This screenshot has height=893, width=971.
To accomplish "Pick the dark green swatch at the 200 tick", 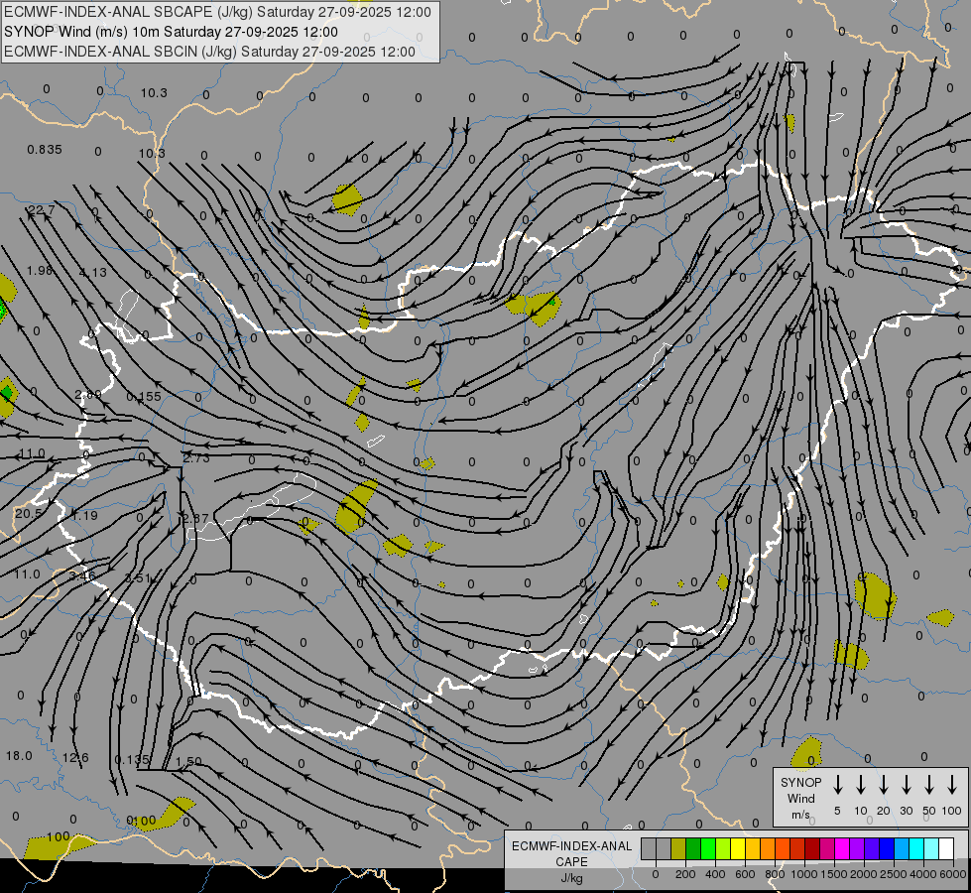I will pyautogui.click(x=693, y=848).
